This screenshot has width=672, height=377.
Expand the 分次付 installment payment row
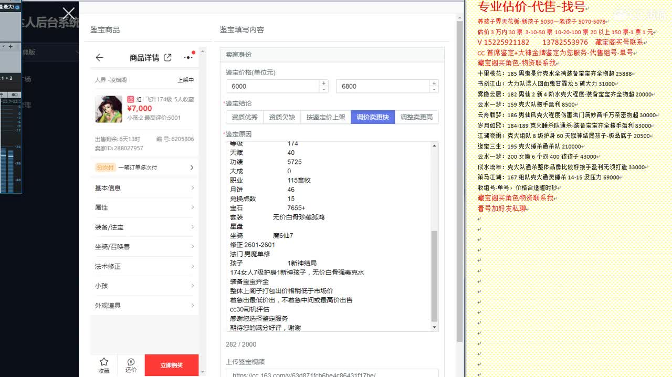[x=145, y=167]
